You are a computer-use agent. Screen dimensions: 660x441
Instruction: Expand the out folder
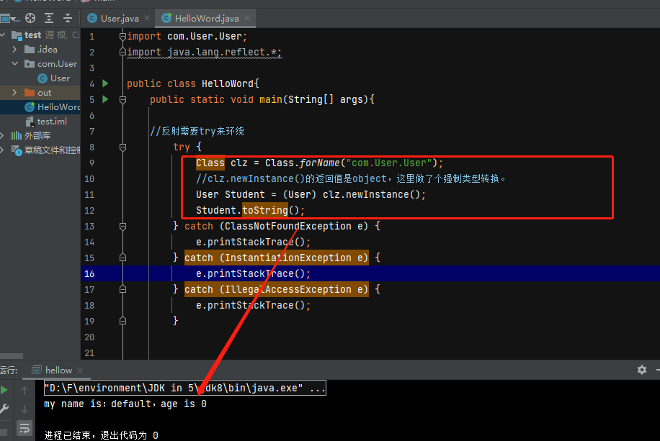pyautogui.click(x=15, y=93)
